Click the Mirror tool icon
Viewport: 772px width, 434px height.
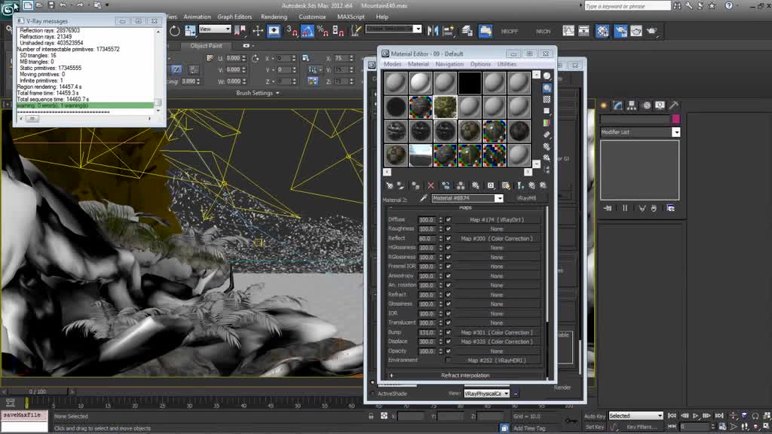[x=433, y=31]
